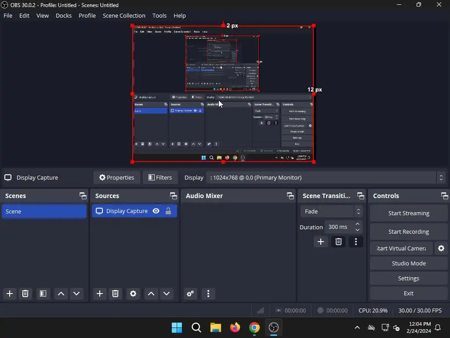Screen dimensions: 450x338
Task: Add a configurable transition with plus icon
Action: click(x=320, y=242)
